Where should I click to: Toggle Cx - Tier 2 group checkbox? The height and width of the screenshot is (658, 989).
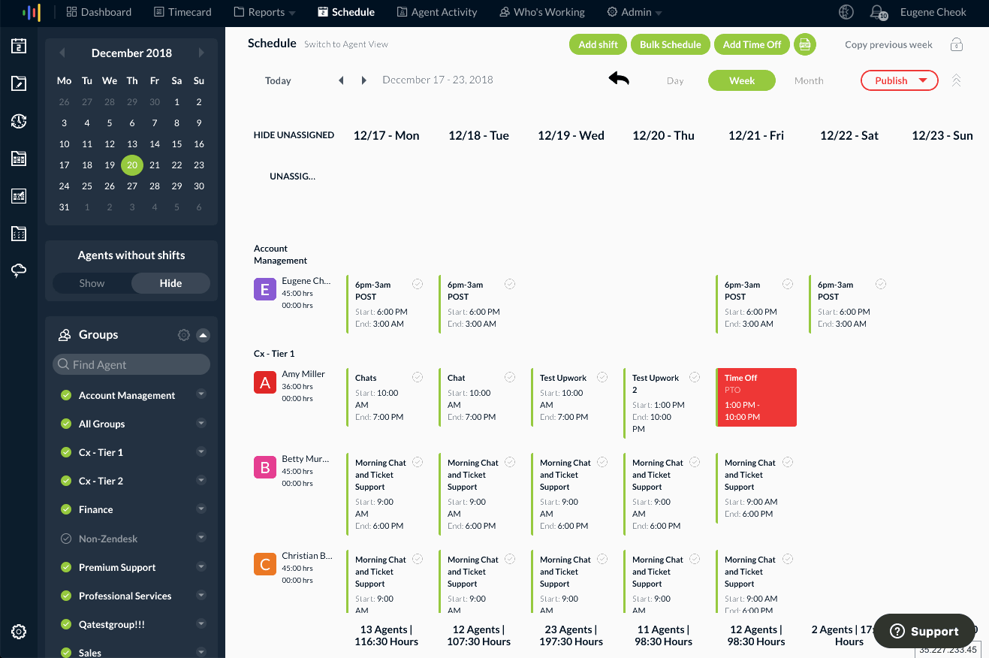point(66,481)
